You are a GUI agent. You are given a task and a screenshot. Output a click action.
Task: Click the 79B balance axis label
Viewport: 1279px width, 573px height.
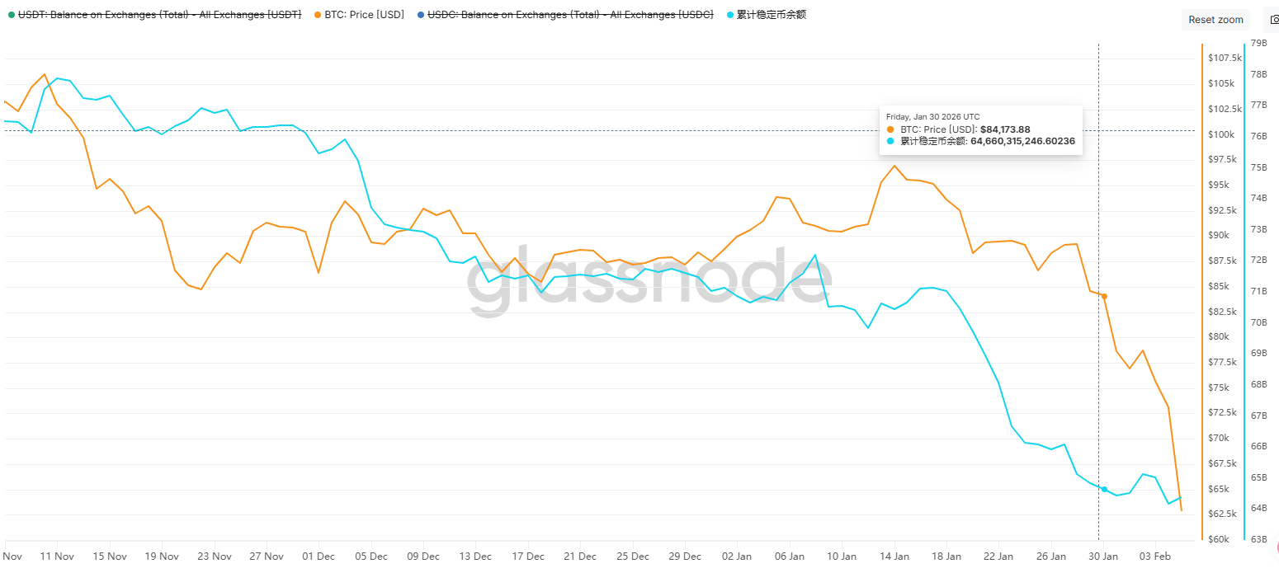1258,43
